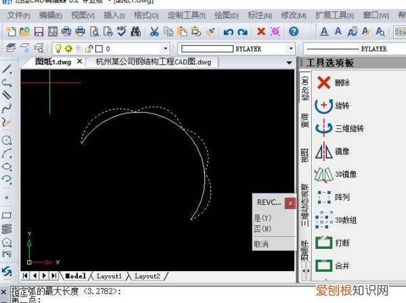406x303 pixels.
Task: Select the Rectangle tool in left toolbar
Action: 7,215
